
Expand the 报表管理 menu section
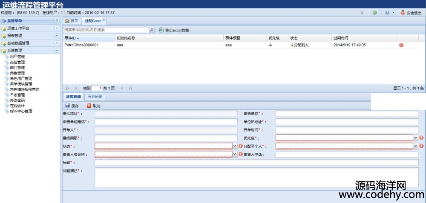[57, 36]
